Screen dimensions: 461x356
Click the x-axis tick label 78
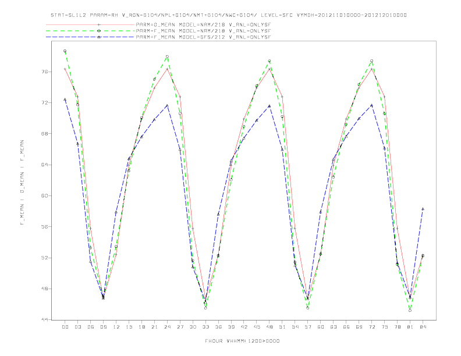pos(397,327)
